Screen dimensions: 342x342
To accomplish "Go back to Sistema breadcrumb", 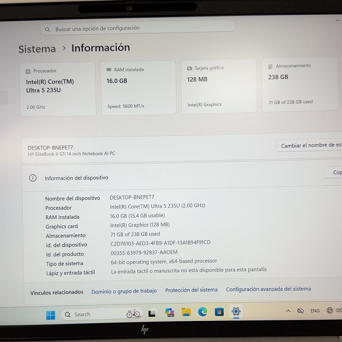I will 37,49.
